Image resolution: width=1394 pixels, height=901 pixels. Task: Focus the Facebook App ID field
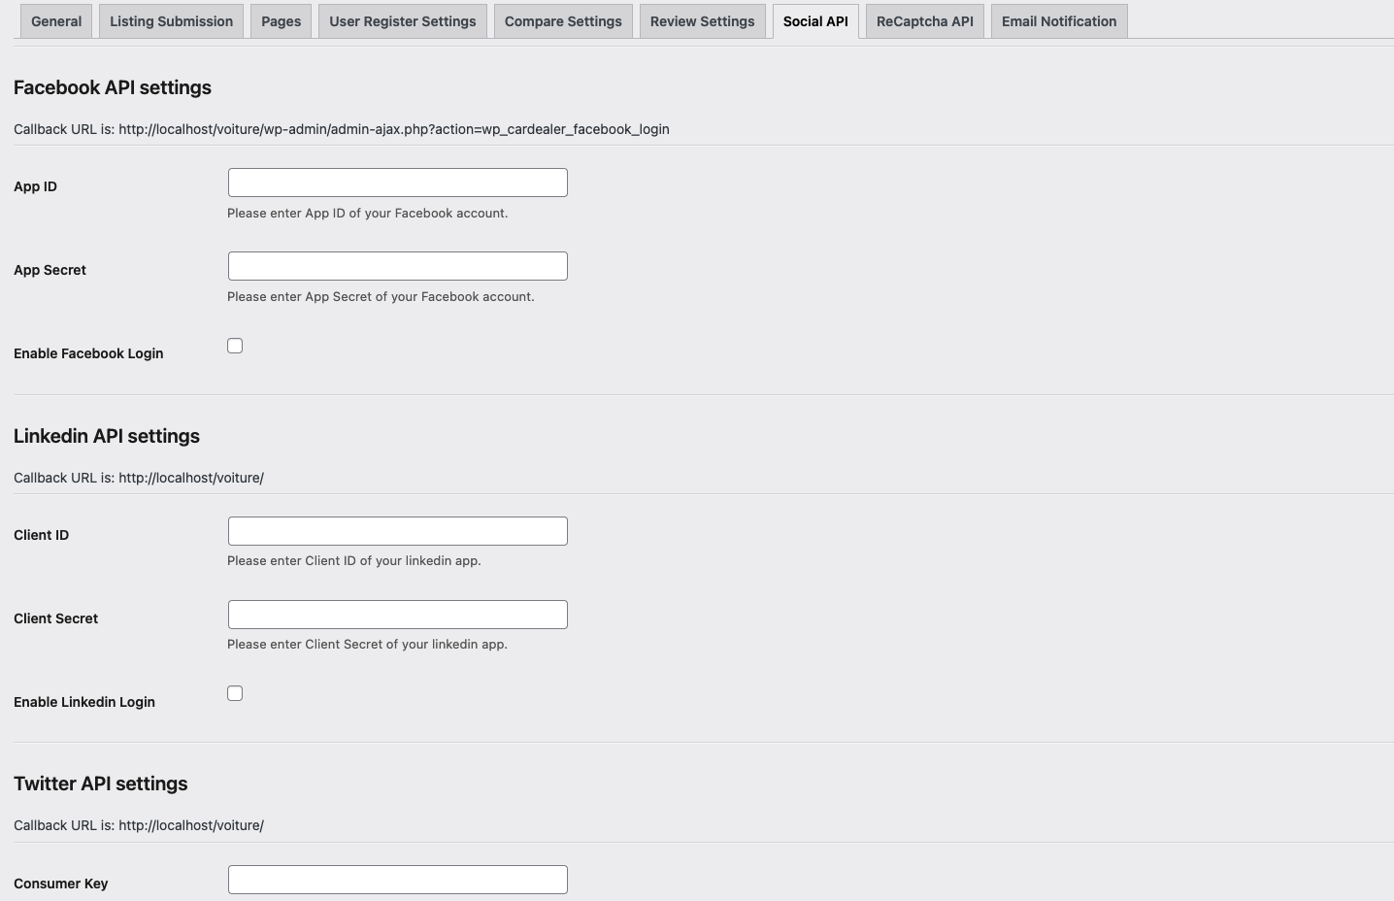pyautogui.click(x=397, y=183)
